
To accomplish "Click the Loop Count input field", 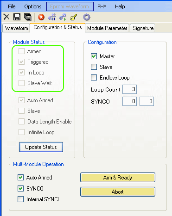I will (x=129, y=89).
